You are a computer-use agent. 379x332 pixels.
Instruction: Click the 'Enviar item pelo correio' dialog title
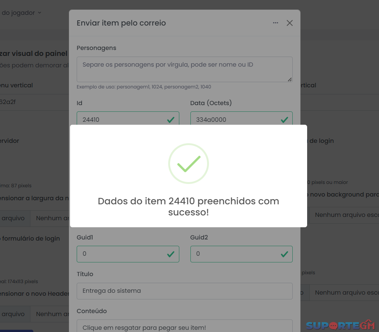(x=122, y=23)
